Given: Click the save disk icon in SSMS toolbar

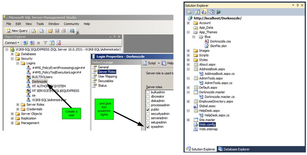Looking at the screenshot, I should 57,31.
